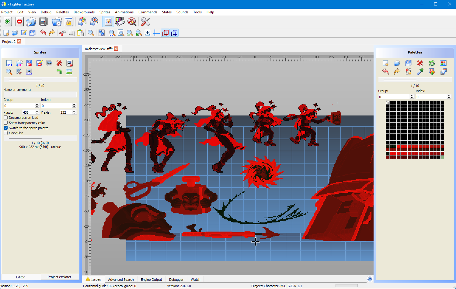Enable the Decompress on load checkbox
Image resolution: width=456 pixels, height=289 pixels.
[x=6, y=118]
